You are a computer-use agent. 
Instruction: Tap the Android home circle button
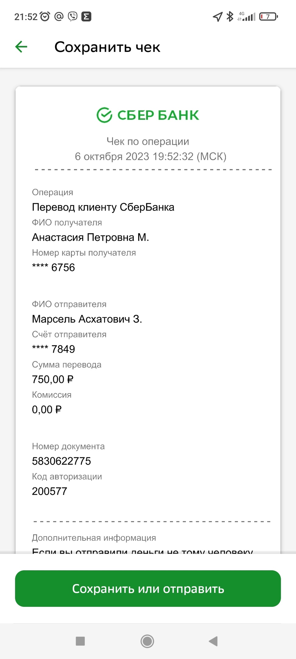(x=147, y=641)
